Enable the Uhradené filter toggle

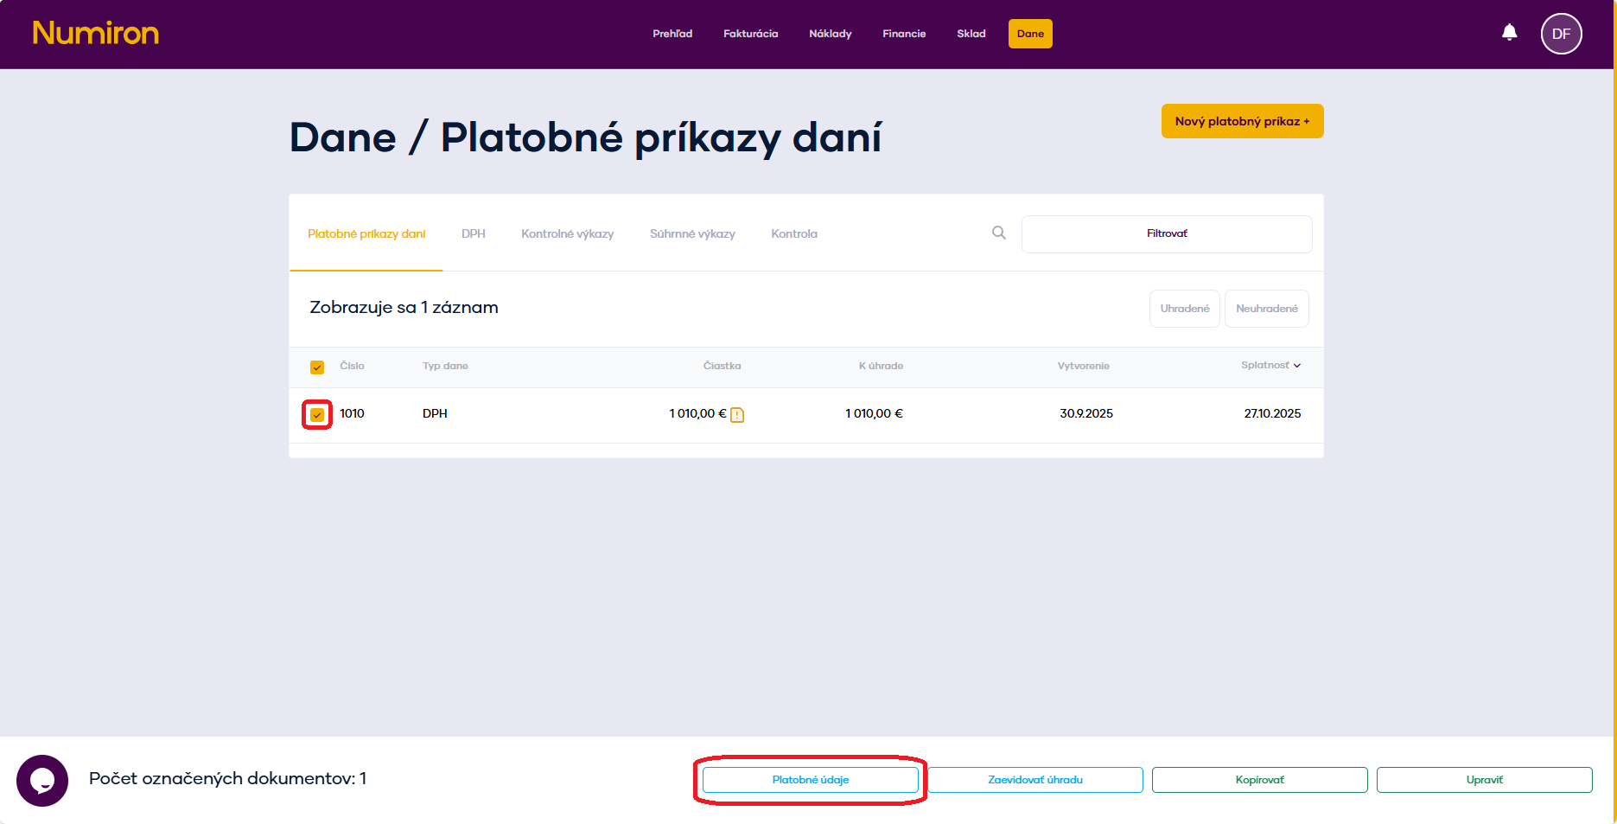pos(1184,308)
